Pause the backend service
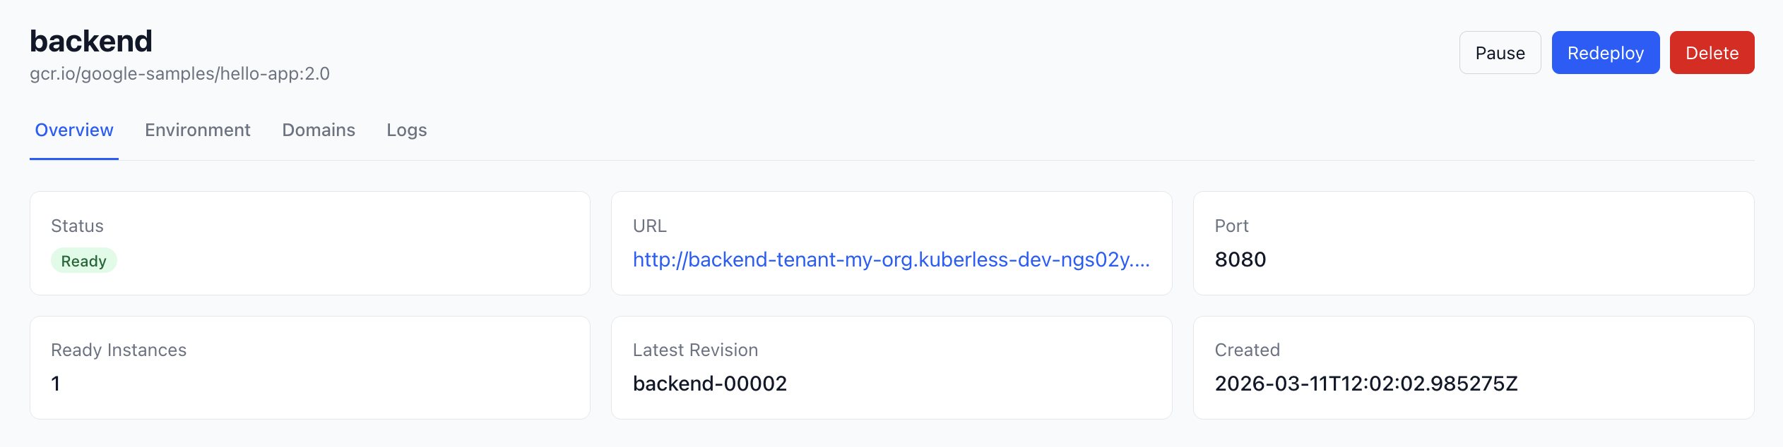This screenshot has height=447, width=1783. click(x=1500, y=53)
